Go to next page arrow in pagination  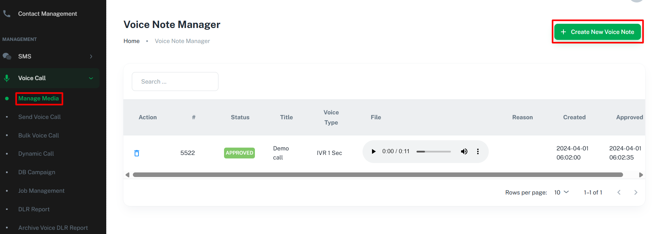point(636,192)
